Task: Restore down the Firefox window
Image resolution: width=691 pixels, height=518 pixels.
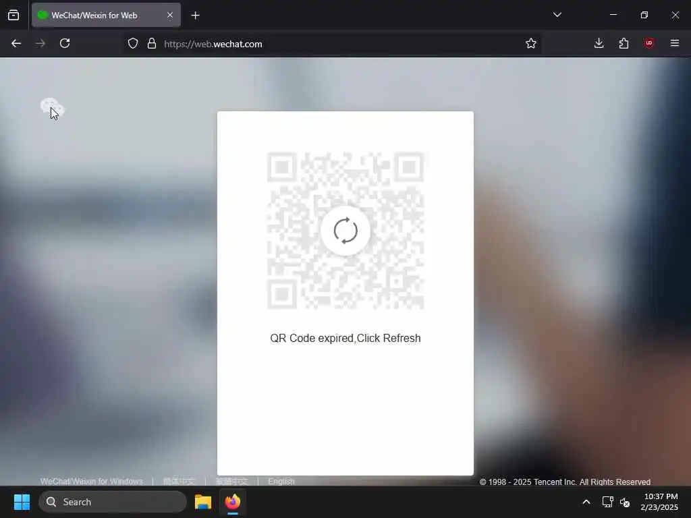Action: (x=644, y=15)
